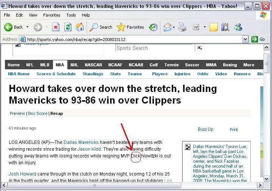The height and width of the screenshot is (191, 272).
Task: Click the Research books icon
Action: 225,27
